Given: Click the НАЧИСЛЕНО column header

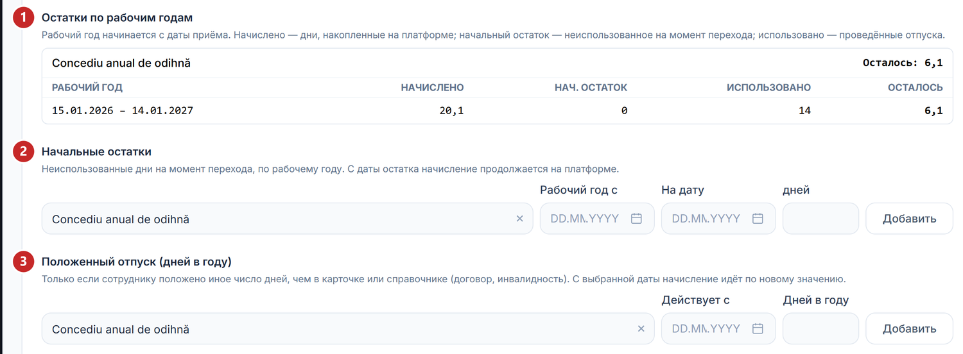Looking at the screenshot, I should 432,88.
